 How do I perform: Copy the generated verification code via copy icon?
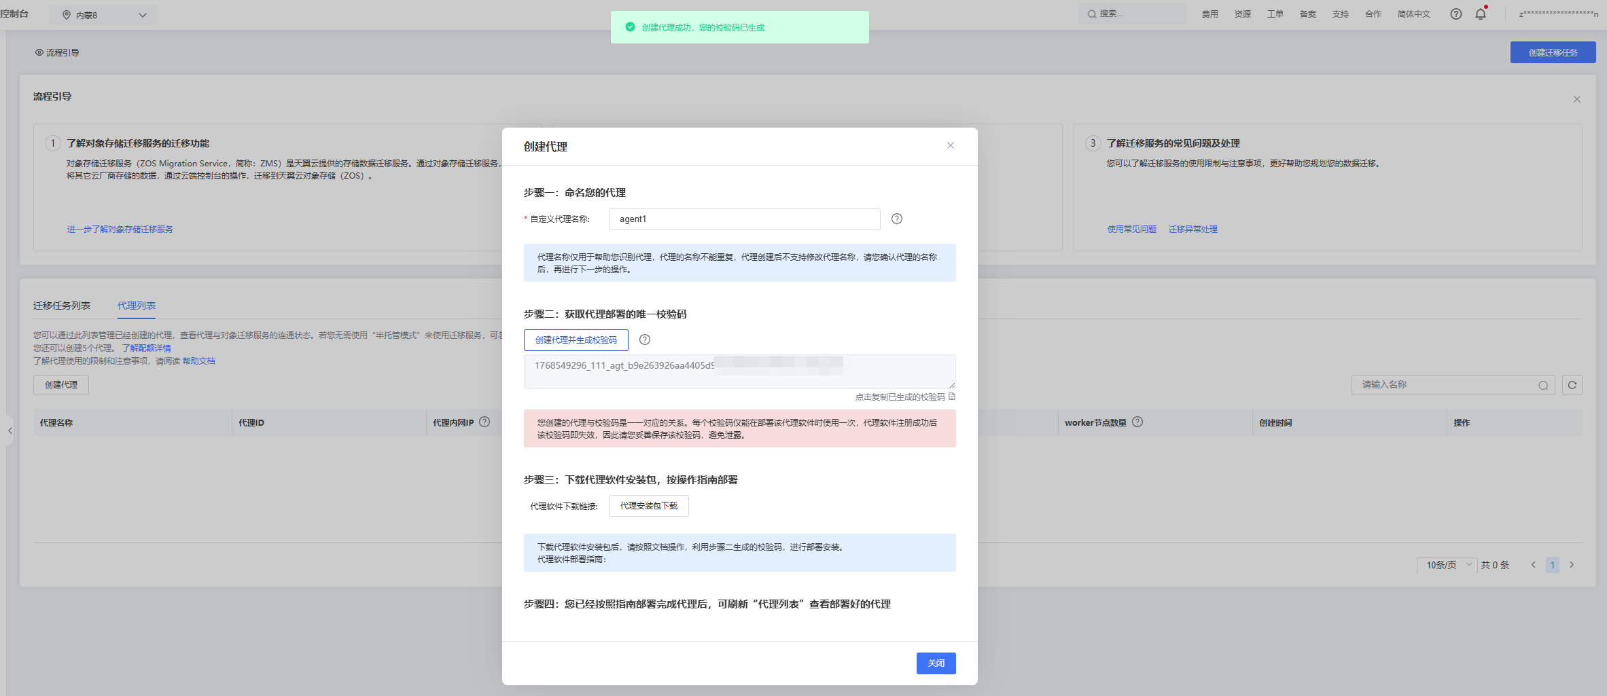(x=952, y=397)
